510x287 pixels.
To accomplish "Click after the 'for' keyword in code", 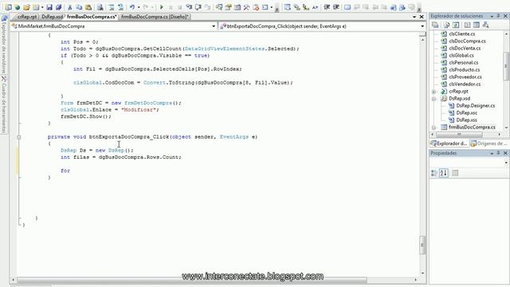I will point(71,171).
